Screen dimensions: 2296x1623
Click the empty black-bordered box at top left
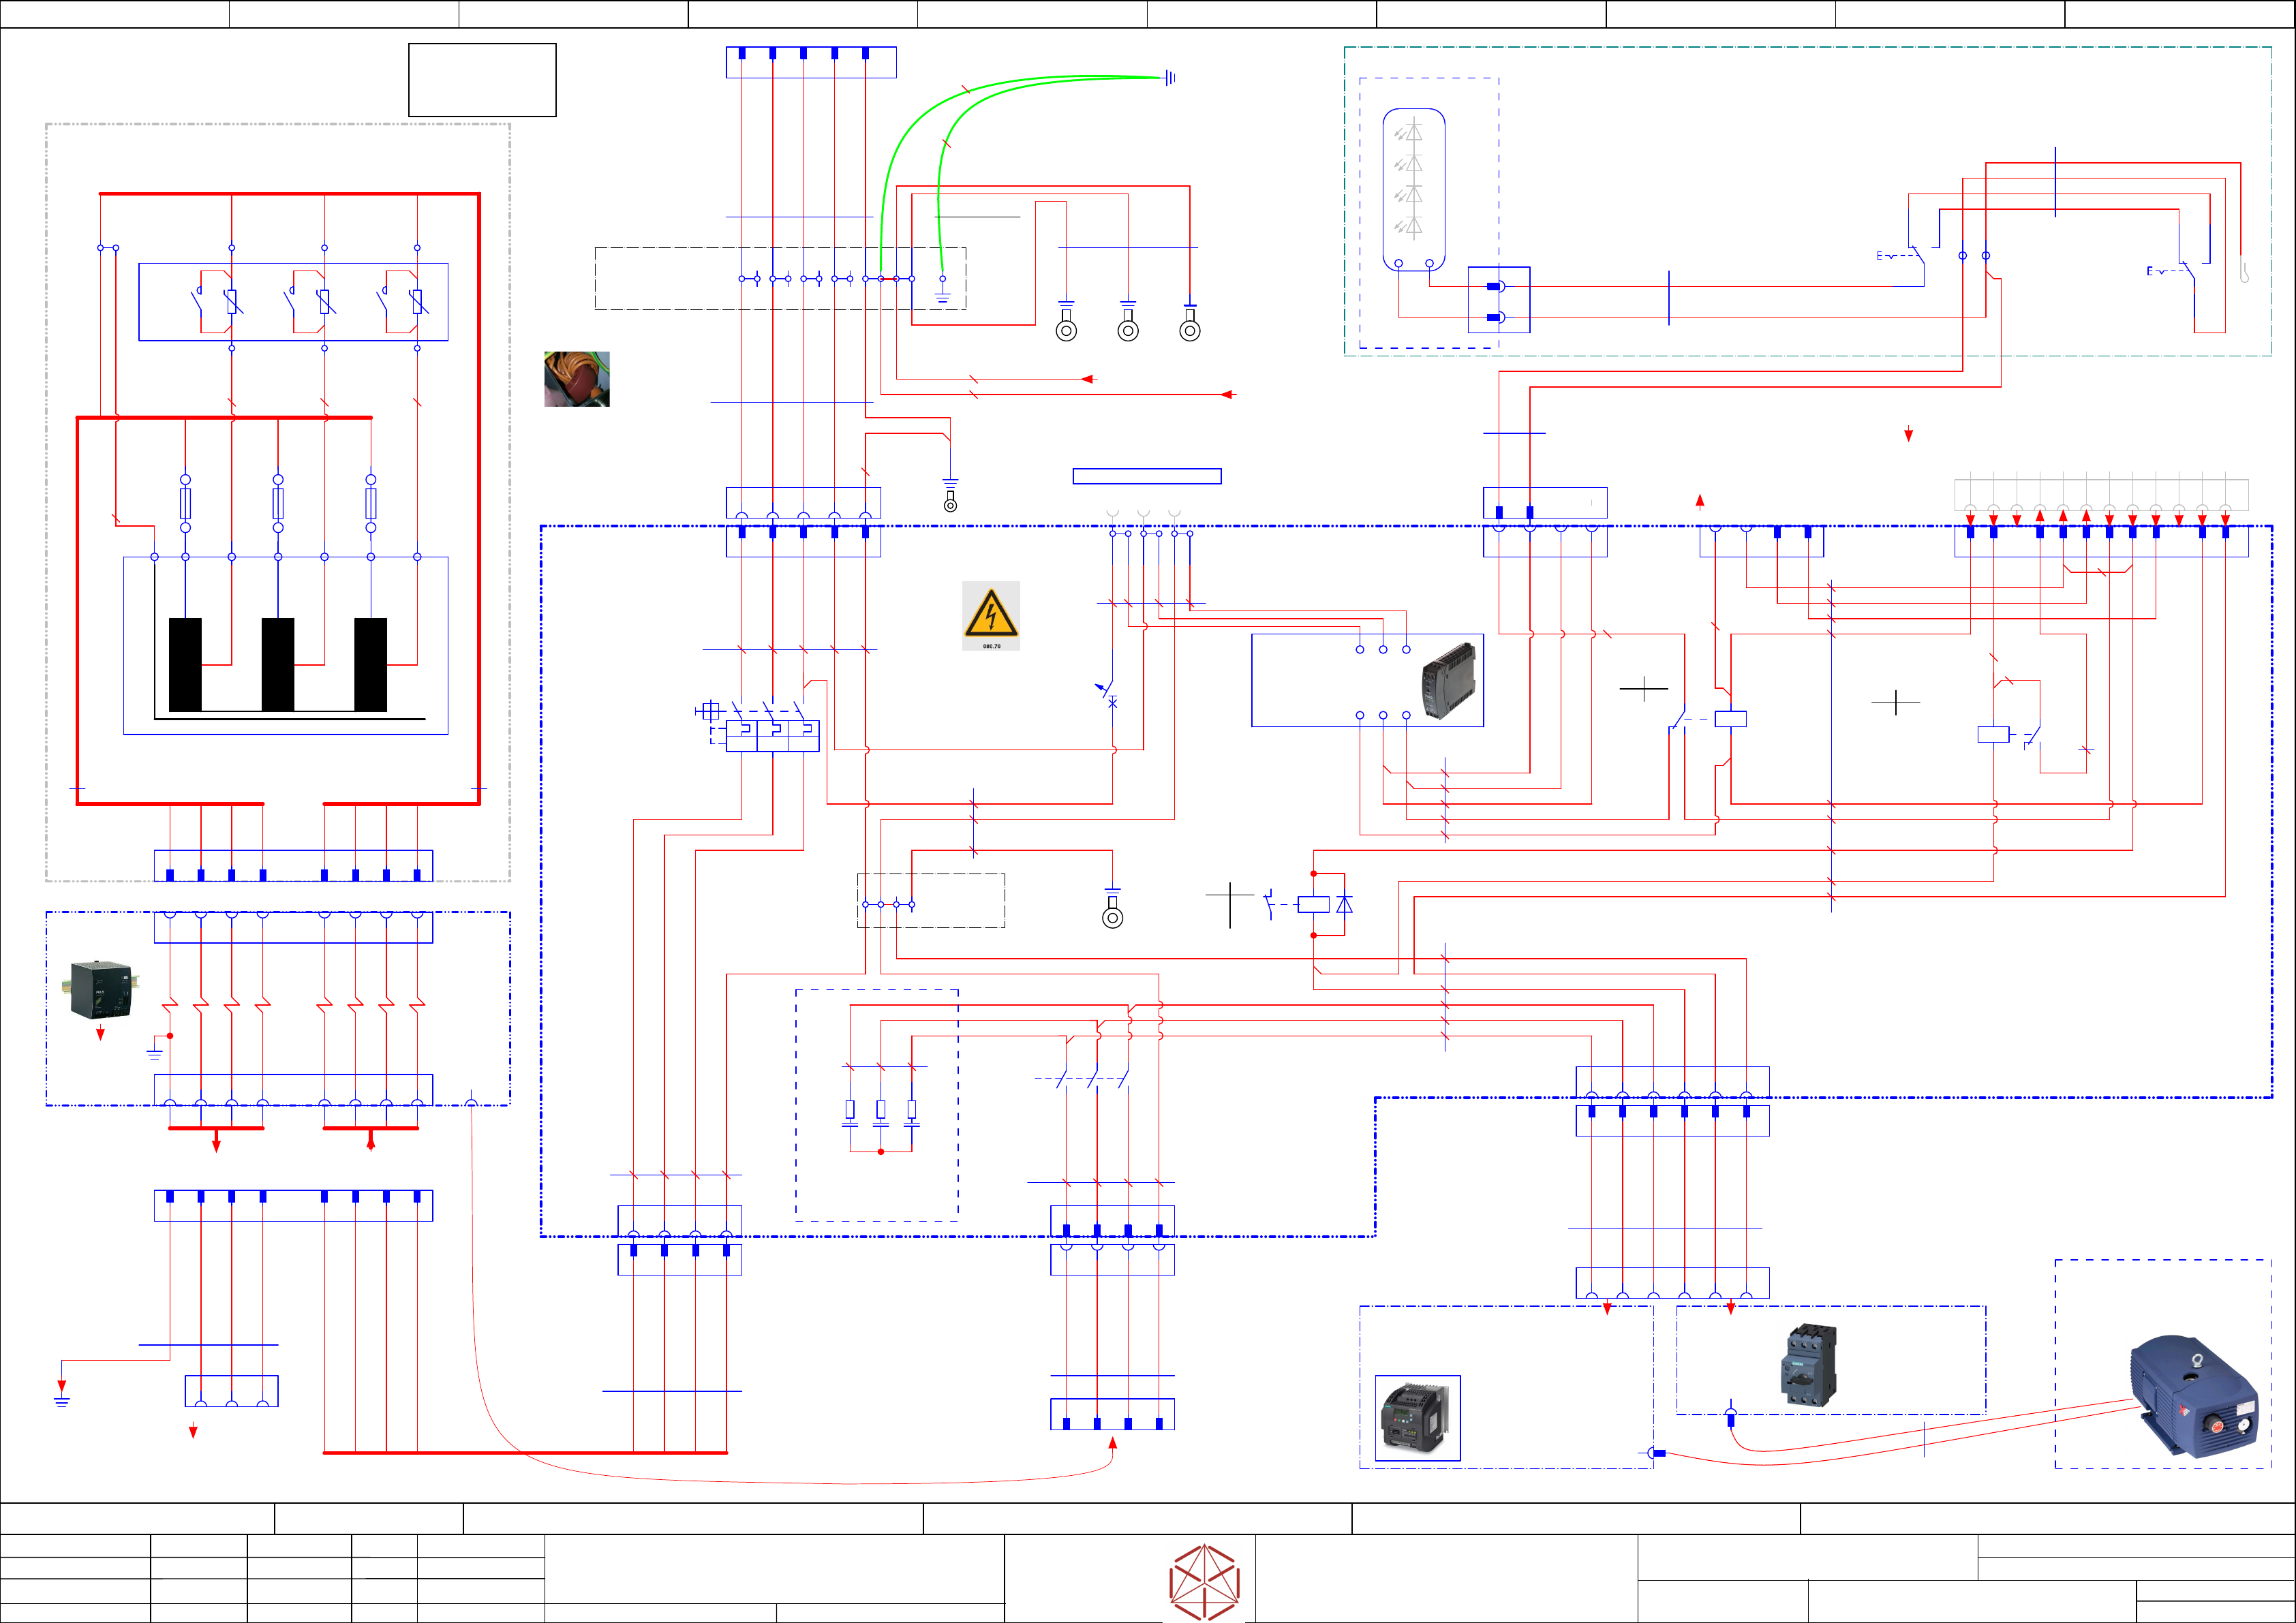pos(482,80)
